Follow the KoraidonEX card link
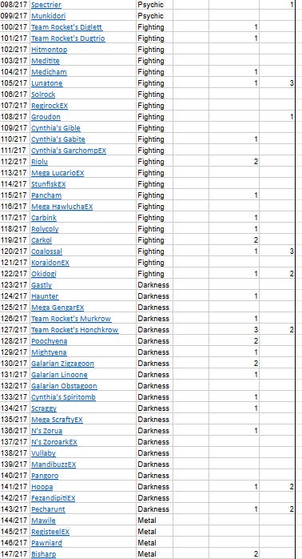Viewport: 302px width, 559px height. click(x=50, y=263)
